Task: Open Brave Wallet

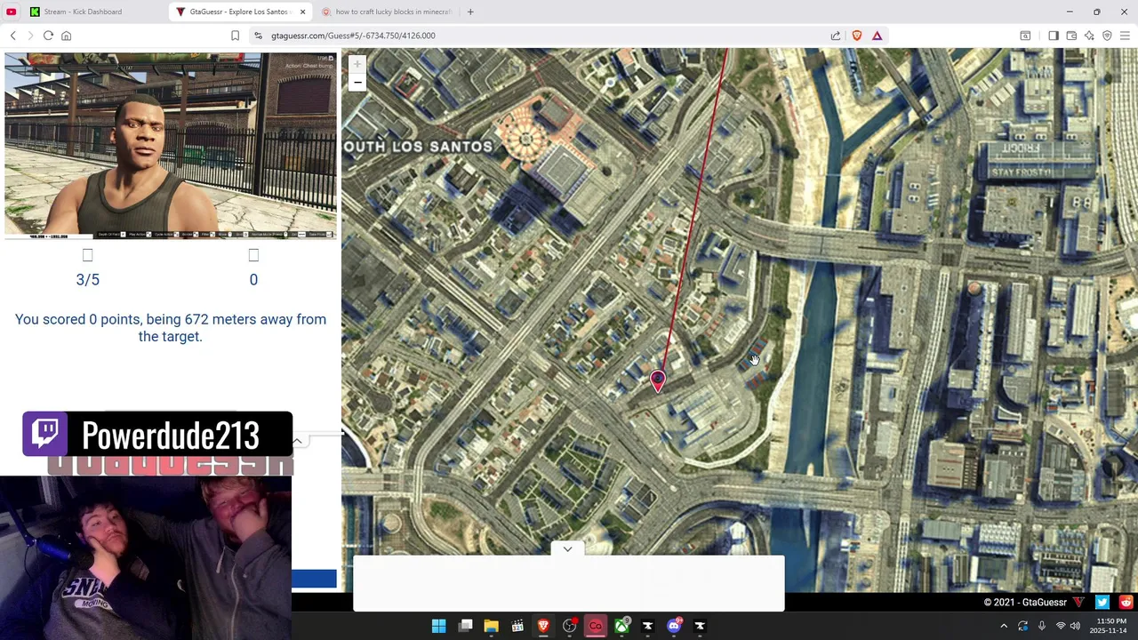Action: tap(1071, 36)
